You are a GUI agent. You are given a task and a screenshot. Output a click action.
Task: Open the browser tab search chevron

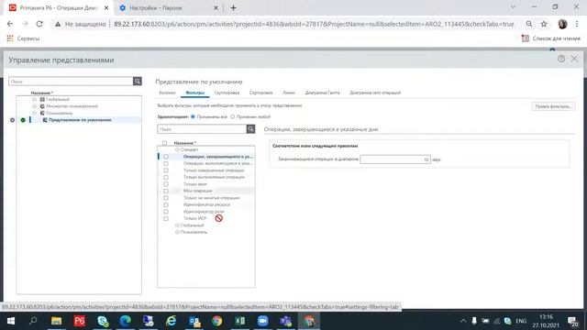pos(514,7)
